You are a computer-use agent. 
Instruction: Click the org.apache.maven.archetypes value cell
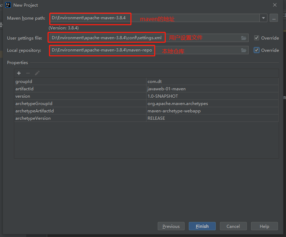(212, 104)
